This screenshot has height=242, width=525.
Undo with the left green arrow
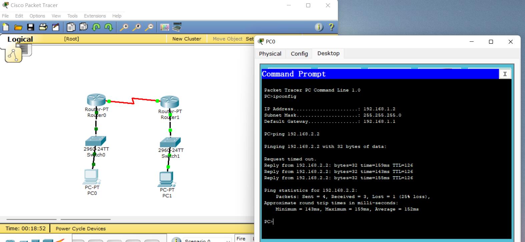[x=96, y=27]
